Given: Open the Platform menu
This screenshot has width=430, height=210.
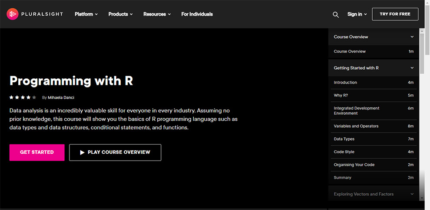Looking at the screenshot, I should [x=86, y=14].
